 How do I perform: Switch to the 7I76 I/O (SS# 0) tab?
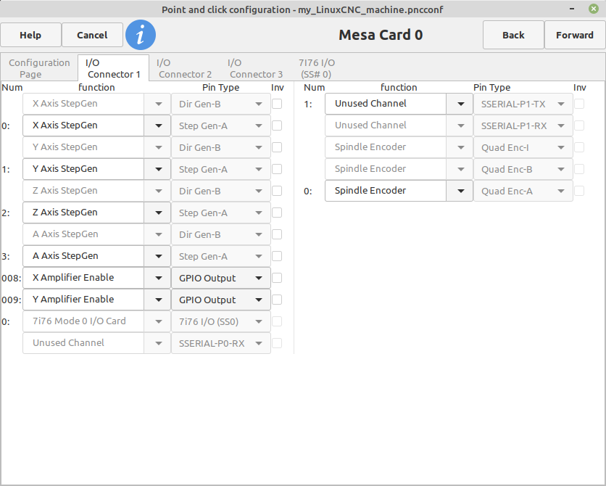tap(317, 68)
